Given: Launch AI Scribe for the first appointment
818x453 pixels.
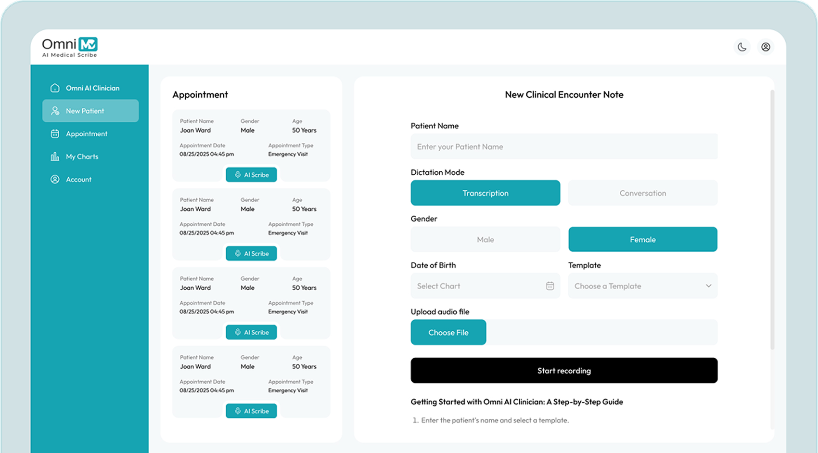Looking at the screenshot, I should pos(251,175).
